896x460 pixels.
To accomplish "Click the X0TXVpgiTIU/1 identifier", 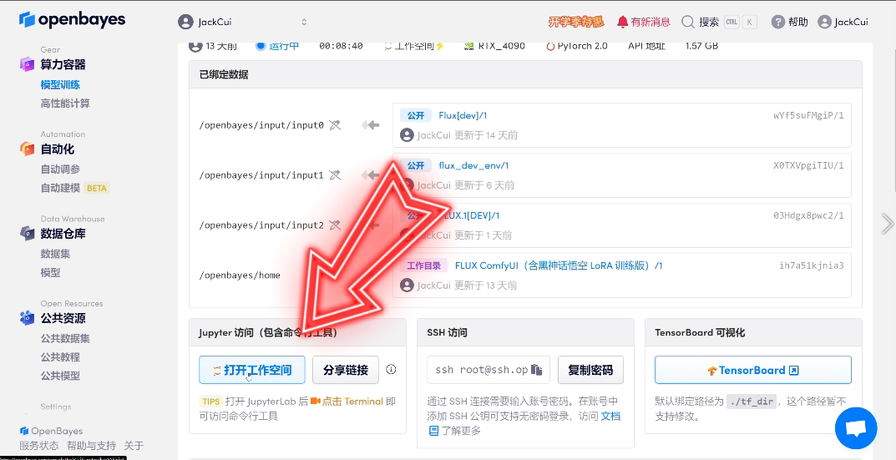I will pos(808,165).
